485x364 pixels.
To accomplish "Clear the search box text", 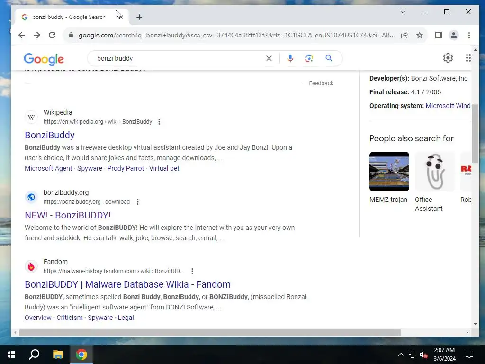I will [269, 58].
